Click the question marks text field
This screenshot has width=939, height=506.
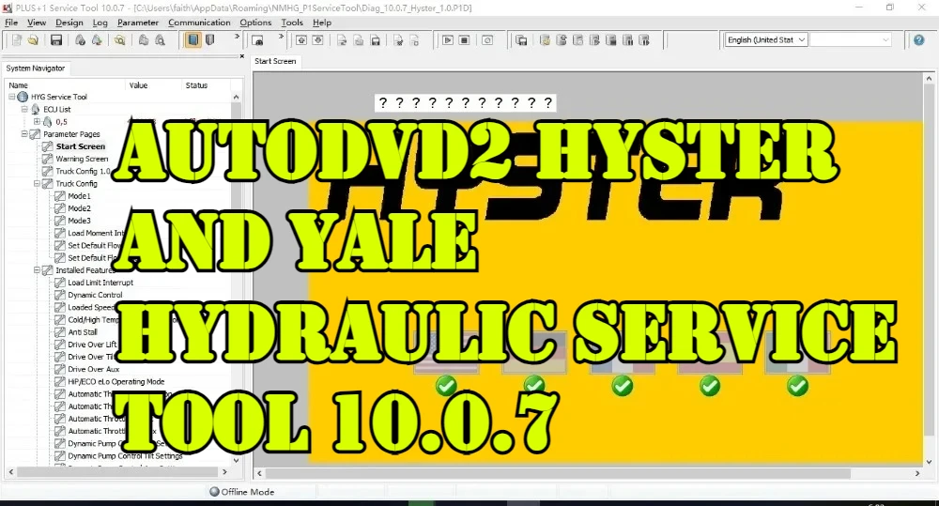coord(465,103)
